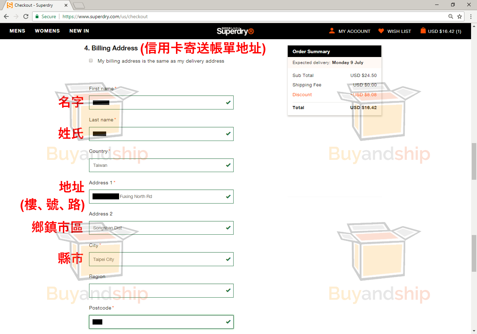This screenshot has width=477, height=334.
Task: Check billing same as delivery address box
Action: pyautogui.click(x=91, y=61)
